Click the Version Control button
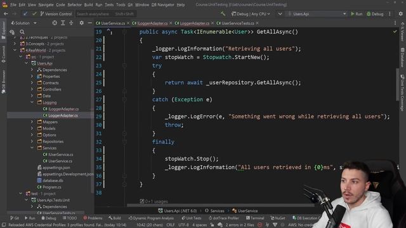This screenshot has width=406, height=228. (x=56, y=14)
